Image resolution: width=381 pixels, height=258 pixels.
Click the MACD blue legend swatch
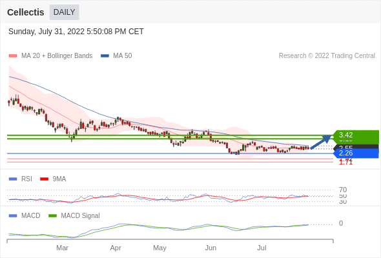click(13, 216)
